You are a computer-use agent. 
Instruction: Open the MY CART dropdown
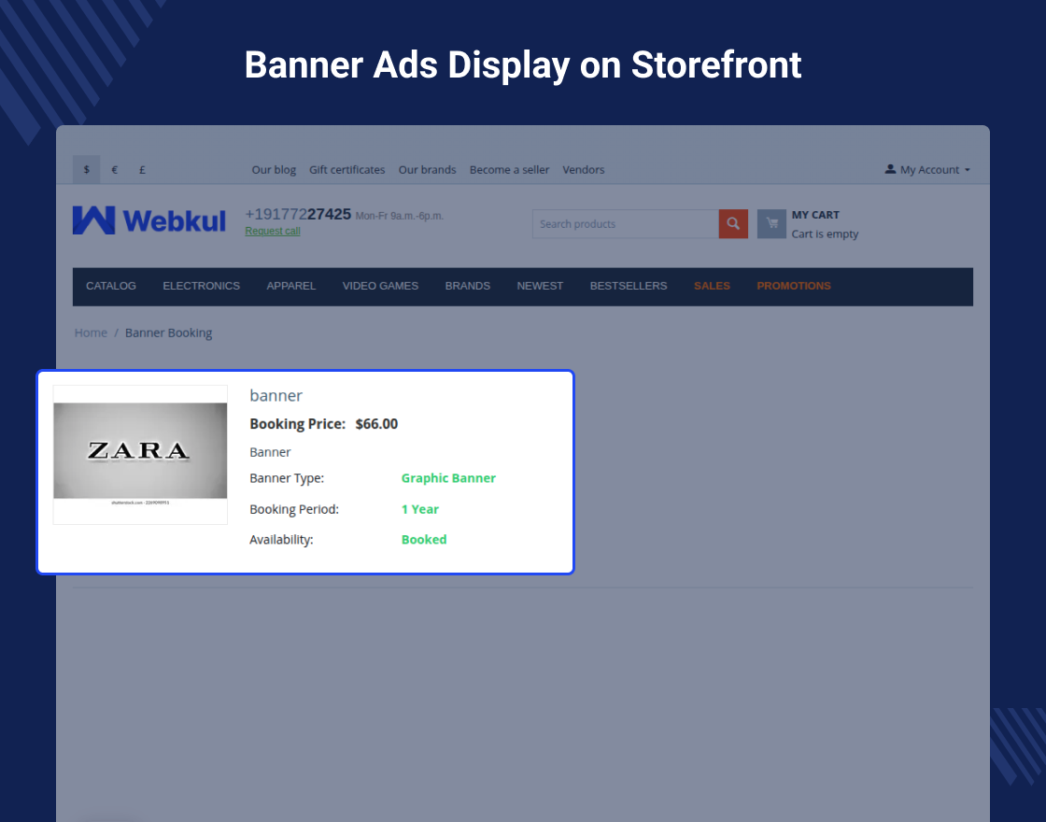point(815,215)
